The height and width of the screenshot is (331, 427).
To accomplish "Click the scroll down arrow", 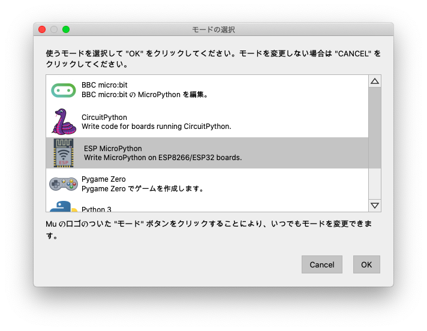I will (375, 206).
